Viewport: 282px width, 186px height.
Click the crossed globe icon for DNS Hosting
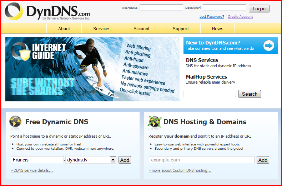(154, 122)
